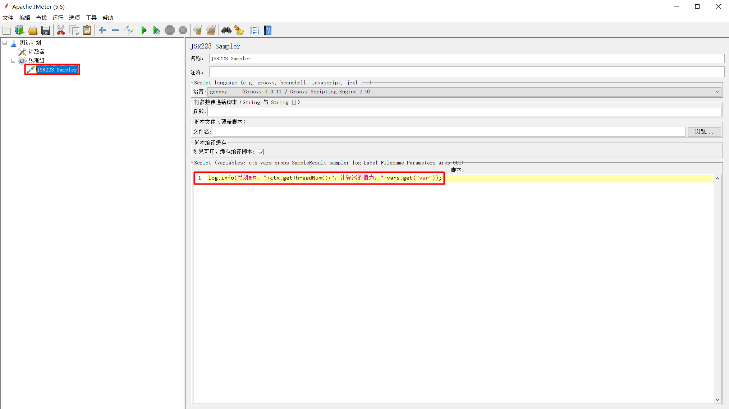This screenshot has height=409, width=729.
Task: Open search using binoculars icon
Action: (226, 30)
